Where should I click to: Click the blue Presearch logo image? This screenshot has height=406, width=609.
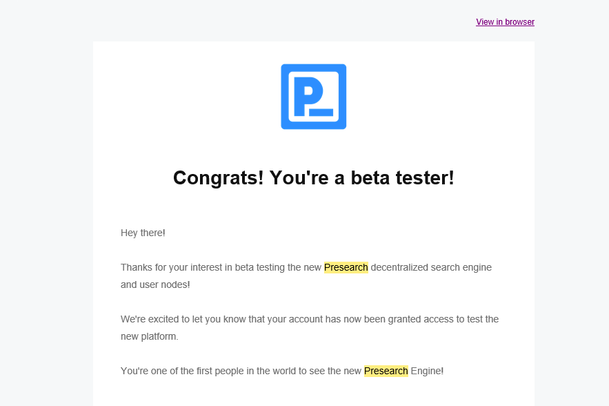coord(313,97)
